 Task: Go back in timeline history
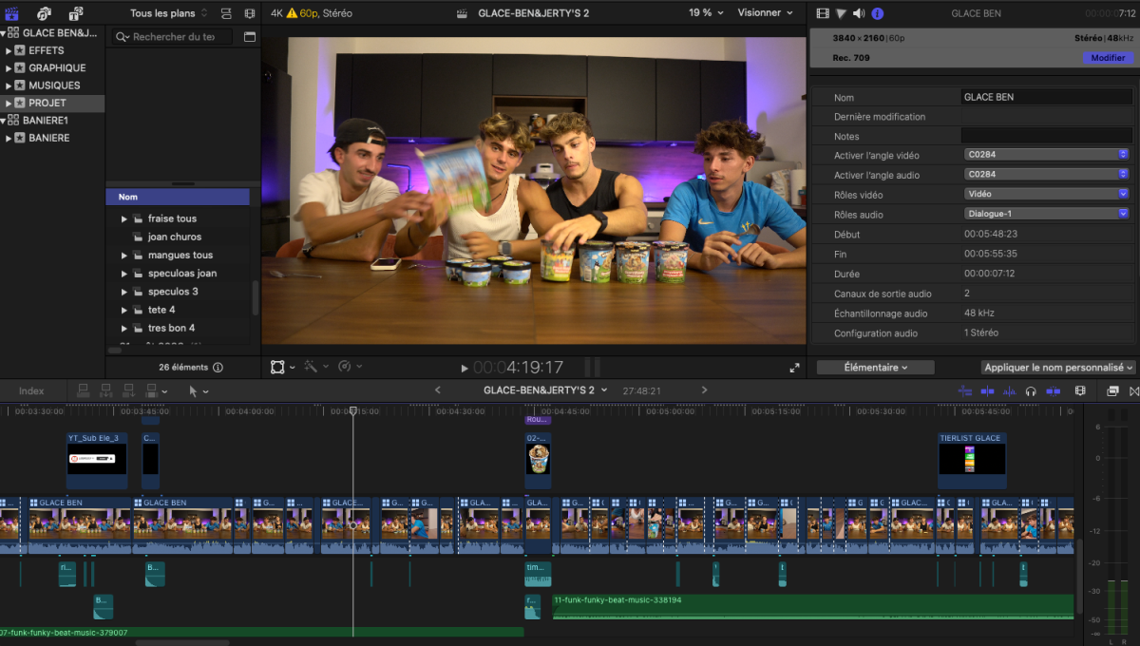438,390
